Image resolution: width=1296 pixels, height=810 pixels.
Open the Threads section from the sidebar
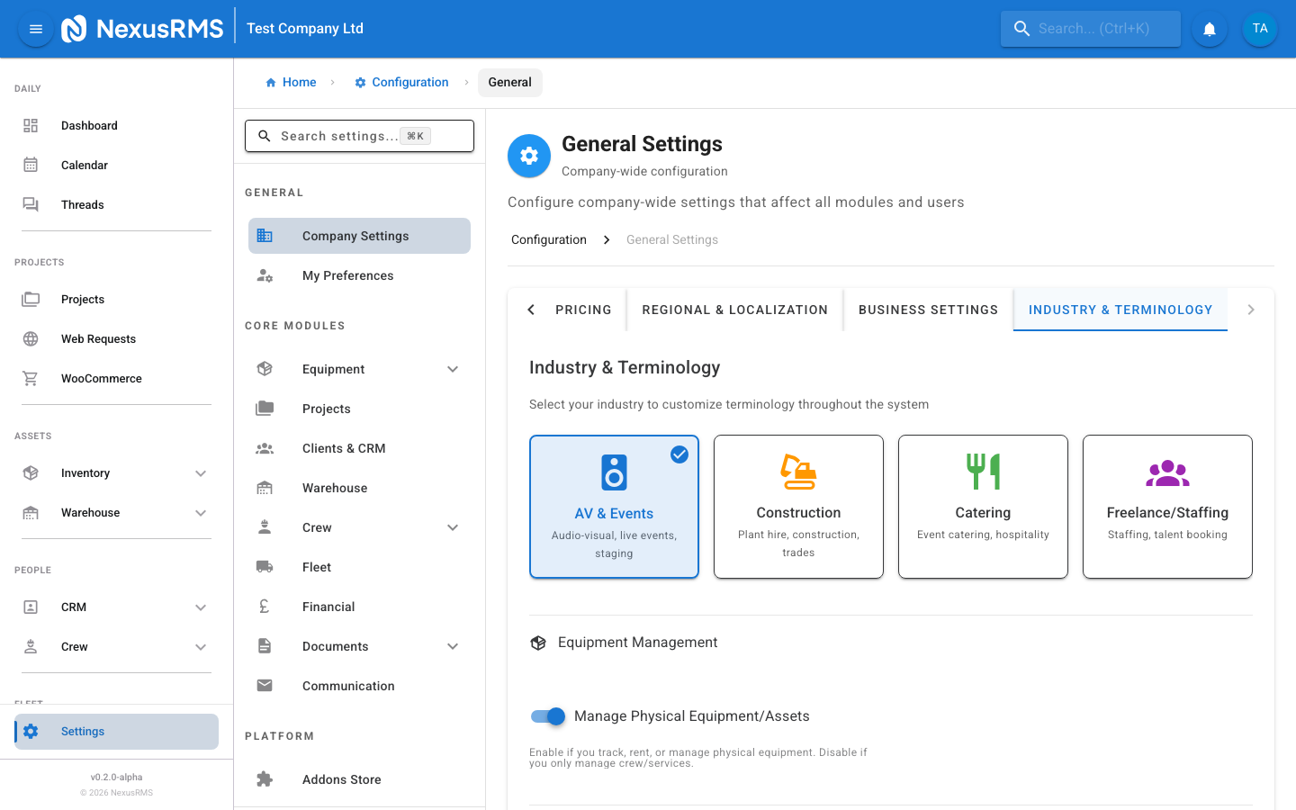pyautogui.click(x=82, y=204)
